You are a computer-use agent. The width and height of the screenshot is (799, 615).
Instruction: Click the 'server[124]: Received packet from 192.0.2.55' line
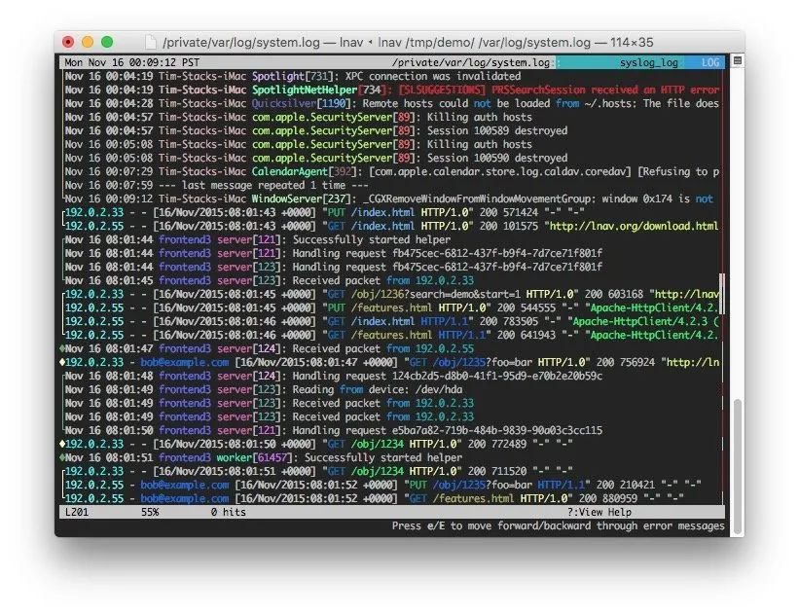pos(270,349)
